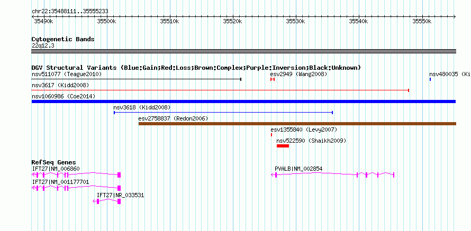Click the nsv511077 (Teague2010) variant label
The width and height of the screenshot is (471, 231).
(67, 74)
